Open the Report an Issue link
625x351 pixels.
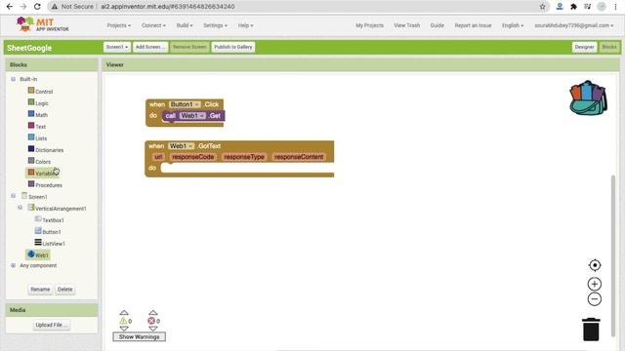point(473,25)
